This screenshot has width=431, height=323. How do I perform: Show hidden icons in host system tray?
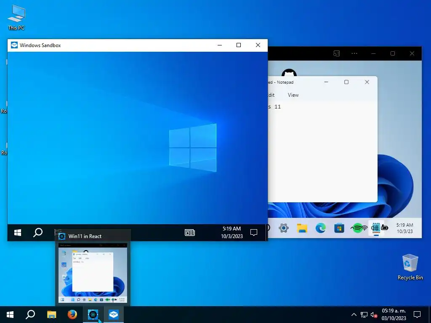[354, 315]
